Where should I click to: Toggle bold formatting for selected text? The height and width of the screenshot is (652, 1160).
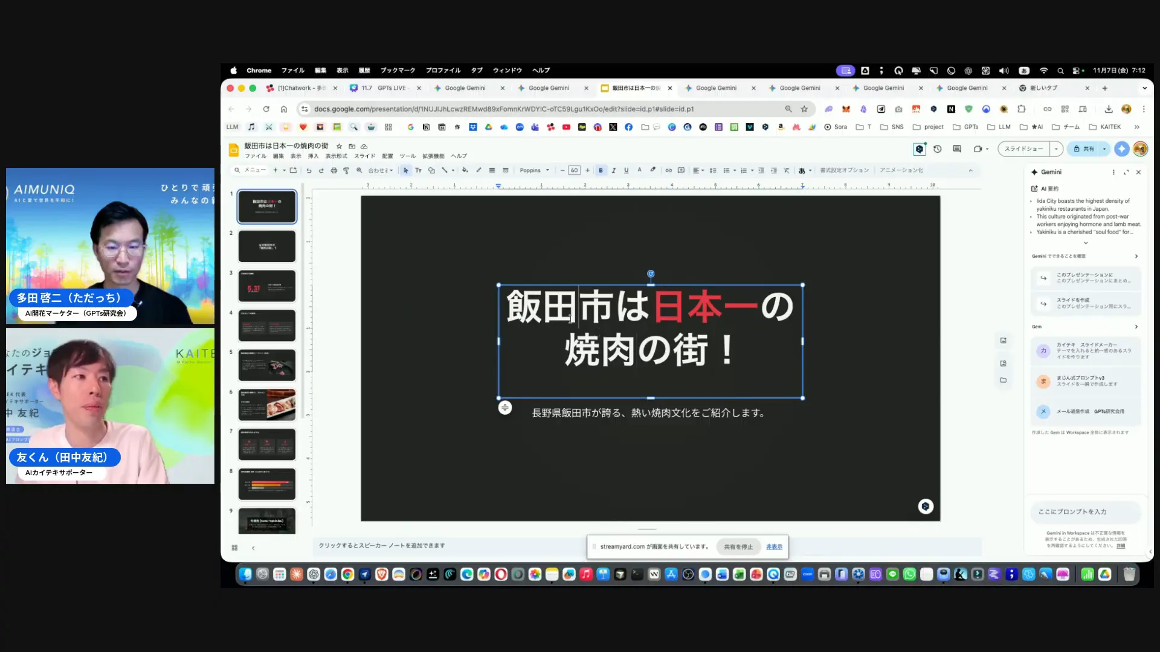(601, 170)
